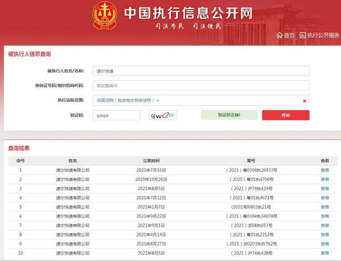Click the house icon beside 首页
This screenshot has width=341, height=261.
[280, 35]
